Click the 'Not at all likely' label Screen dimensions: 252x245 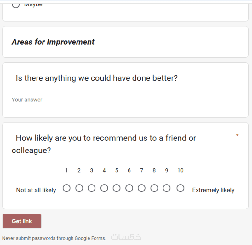coord(36,190)
